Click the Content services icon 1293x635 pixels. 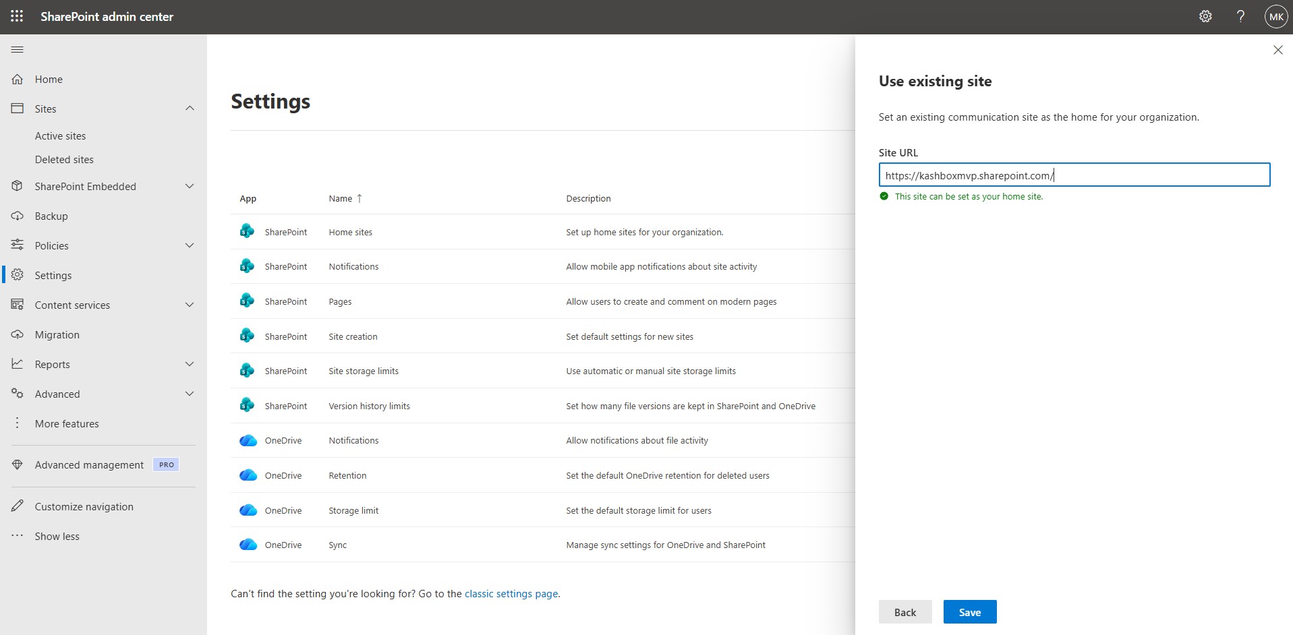[x=18, y=305]
